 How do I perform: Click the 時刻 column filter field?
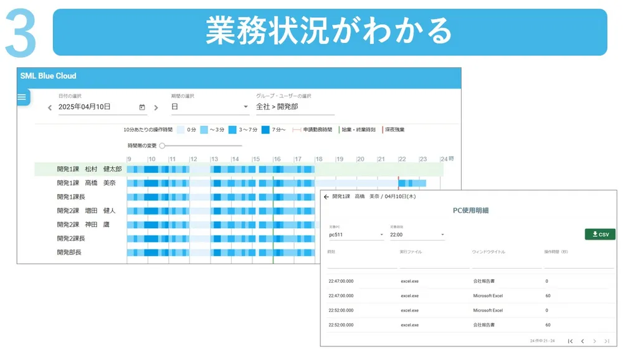pos(361,263)
